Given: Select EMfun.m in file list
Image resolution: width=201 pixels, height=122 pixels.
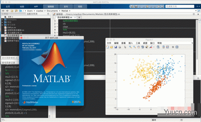Looking at the screenshot, I should pos(11,27).
